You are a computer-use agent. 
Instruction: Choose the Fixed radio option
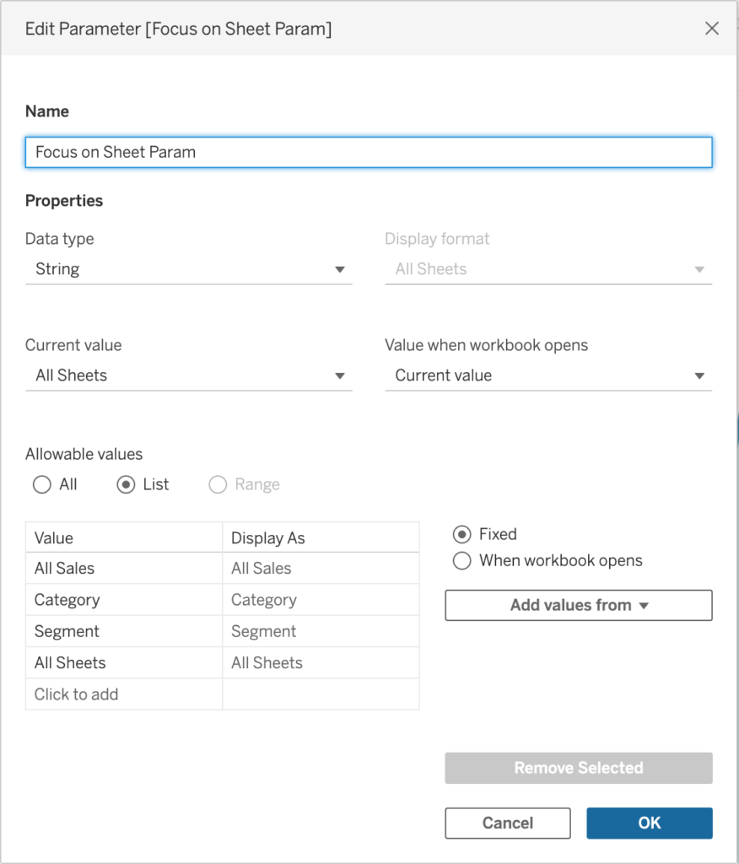pos(462,535)
